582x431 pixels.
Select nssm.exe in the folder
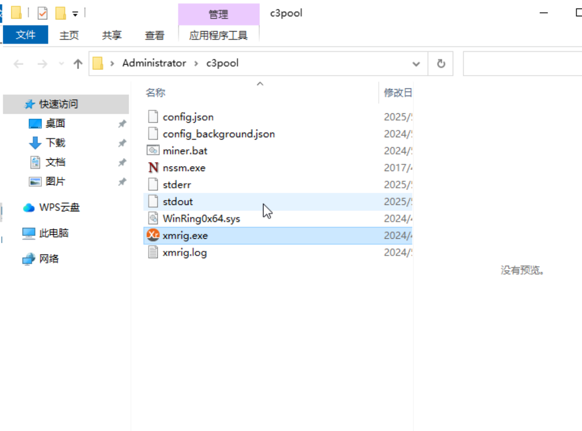point(184,167)
